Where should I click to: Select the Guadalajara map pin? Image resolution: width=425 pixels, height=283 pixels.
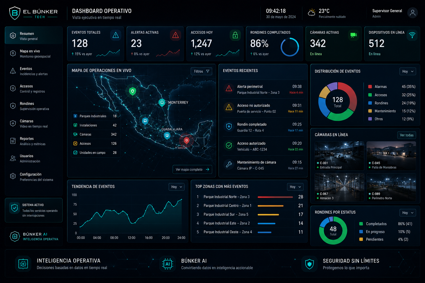click(167, 135)
